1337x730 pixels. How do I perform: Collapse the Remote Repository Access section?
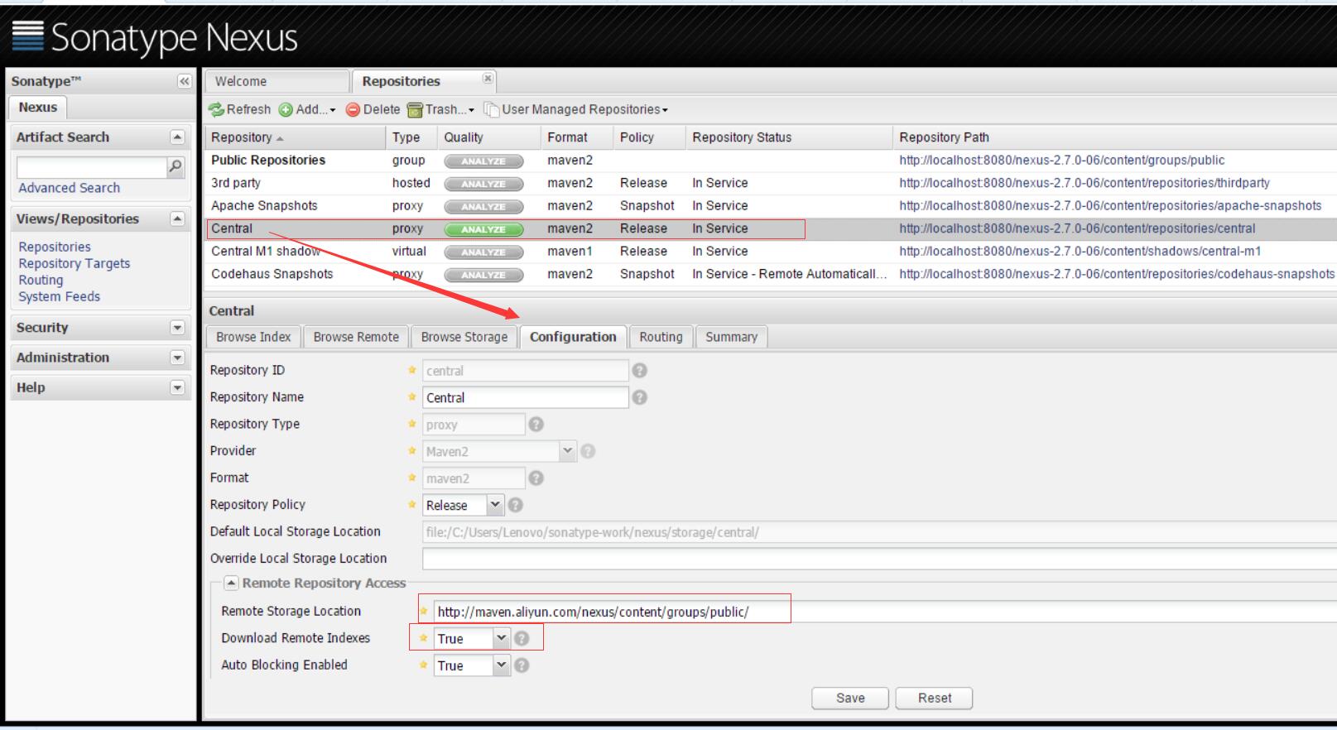click(232, 584)
